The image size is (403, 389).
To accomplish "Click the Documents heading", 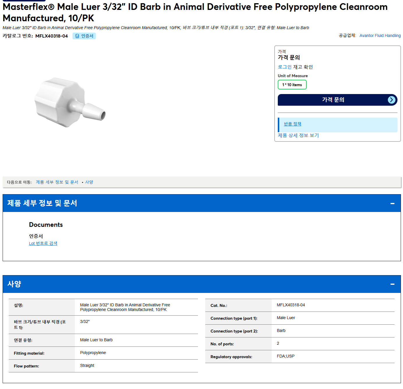I will coord(46,225).
